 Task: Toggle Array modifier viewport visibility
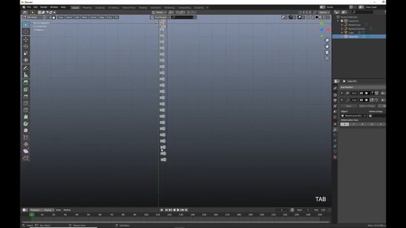[367, 93]
